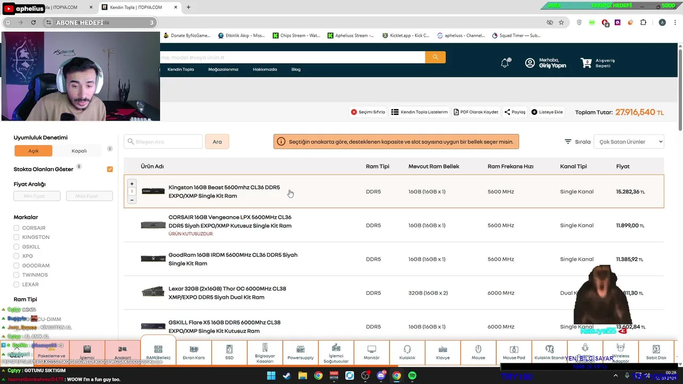Select the Mouse category
Image resolution: width=683 pixels, height=384 pixels.
pyautogui.click(x=479, y=352)
